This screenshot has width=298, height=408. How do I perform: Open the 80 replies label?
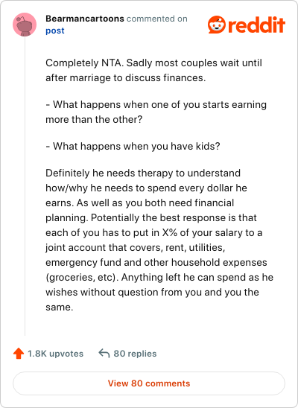(135, 354)
